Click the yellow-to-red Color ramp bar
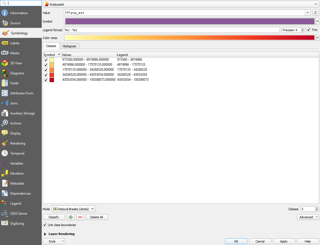This screenshot has width=320, height=245. click(190, 38)
